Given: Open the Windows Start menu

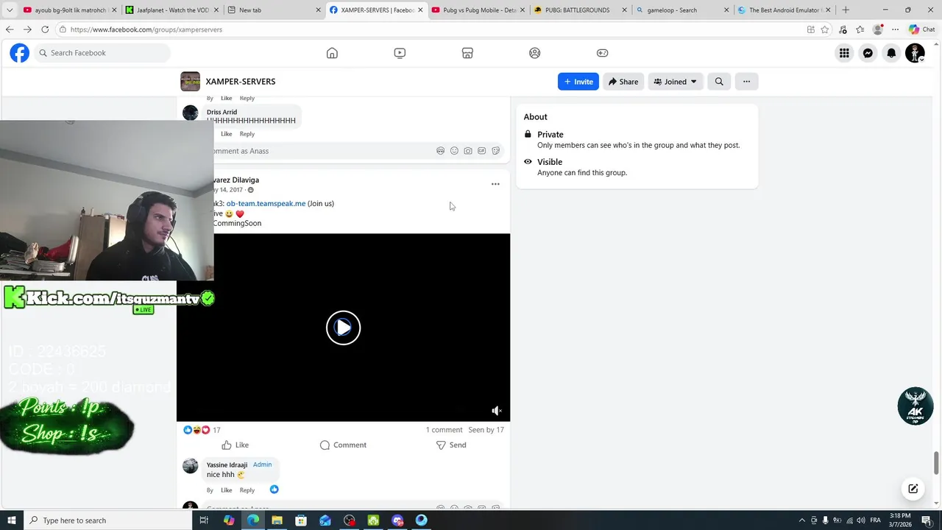Looking at the screenshot, I should tap(12, 520).
